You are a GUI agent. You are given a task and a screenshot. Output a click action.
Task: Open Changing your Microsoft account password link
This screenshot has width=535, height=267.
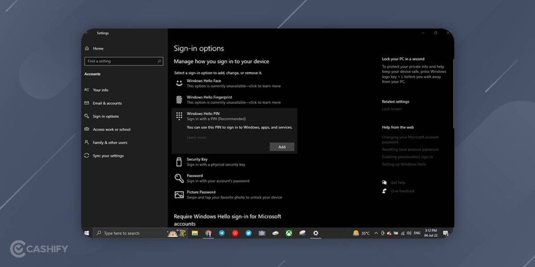coord(410,140)
